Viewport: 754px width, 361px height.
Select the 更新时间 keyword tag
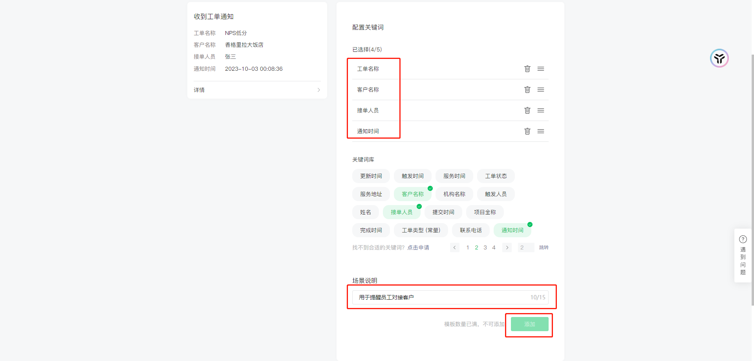click(371, 176)
